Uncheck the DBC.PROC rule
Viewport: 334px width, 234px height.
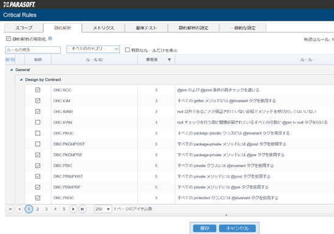point(38,198)
